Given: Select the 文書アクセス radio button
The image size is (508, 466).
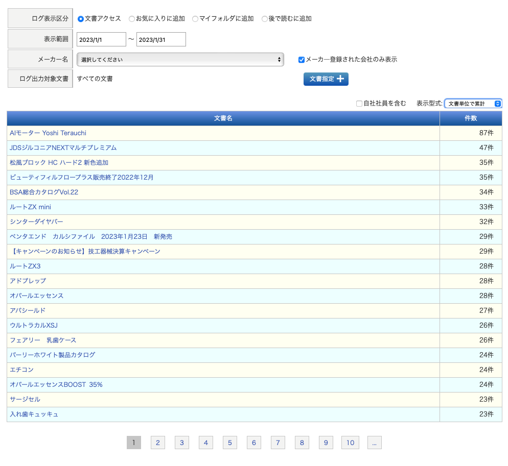Looking at the screenshot, I should 81,19.
